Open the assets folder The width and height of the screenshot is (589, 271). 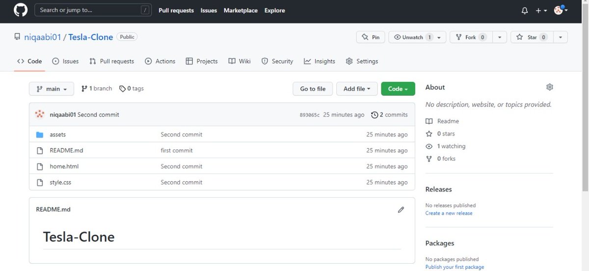[x=58, y=135]
